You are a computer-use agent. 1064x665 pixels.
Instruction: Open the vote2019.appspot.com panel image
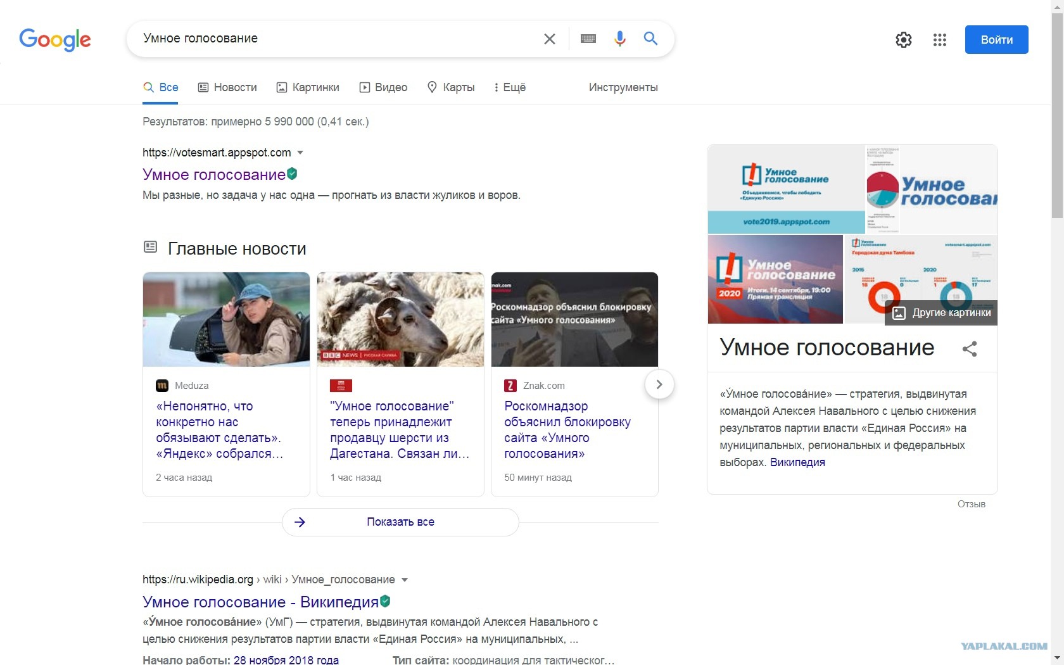pyautogui.click(x=786, y=190)
